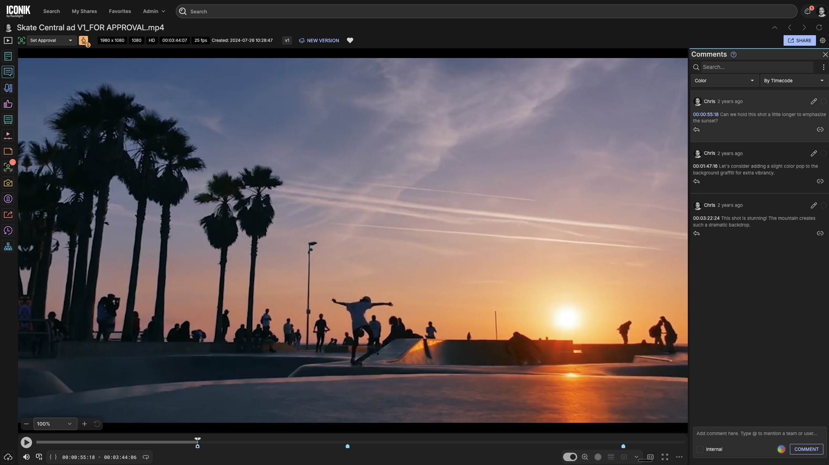Mute audio with the speaker icon

26,457
